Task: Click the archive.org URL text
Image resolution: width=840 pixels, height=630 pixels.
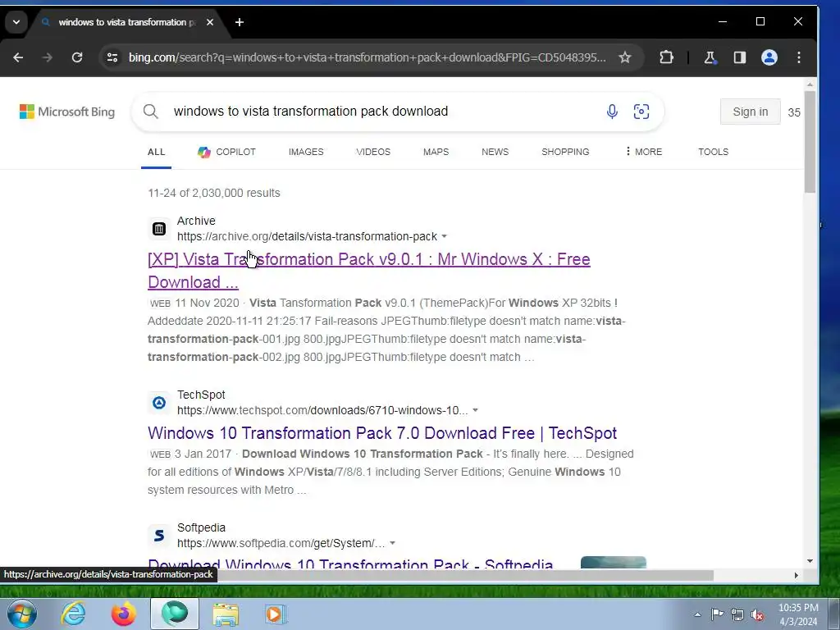Action: (x=307, y=236)
